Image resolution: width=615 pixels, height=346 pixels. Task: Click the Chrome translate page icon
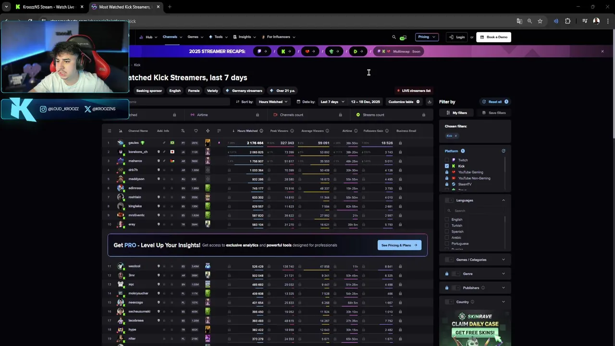click(x=519, y=21)
